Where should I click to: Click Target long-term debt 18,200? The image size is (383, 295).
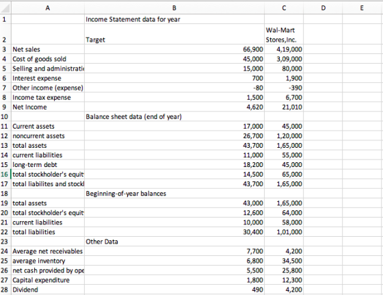pyautogui.click(x=174, y=165)
